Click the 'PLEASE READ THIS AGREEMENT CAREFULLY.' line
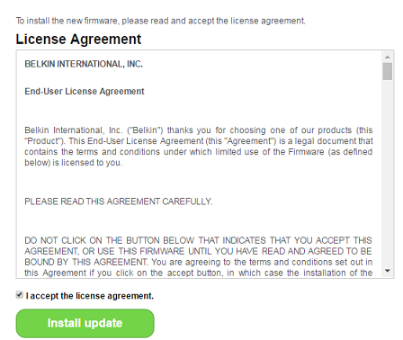Image resolution: width=403 pixels, height=340 pixels. pos(119,201)
